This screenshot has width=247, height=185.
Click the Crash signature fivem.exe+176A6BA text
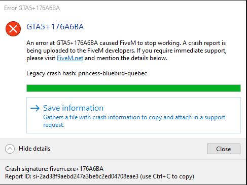[x=54, y=169]
